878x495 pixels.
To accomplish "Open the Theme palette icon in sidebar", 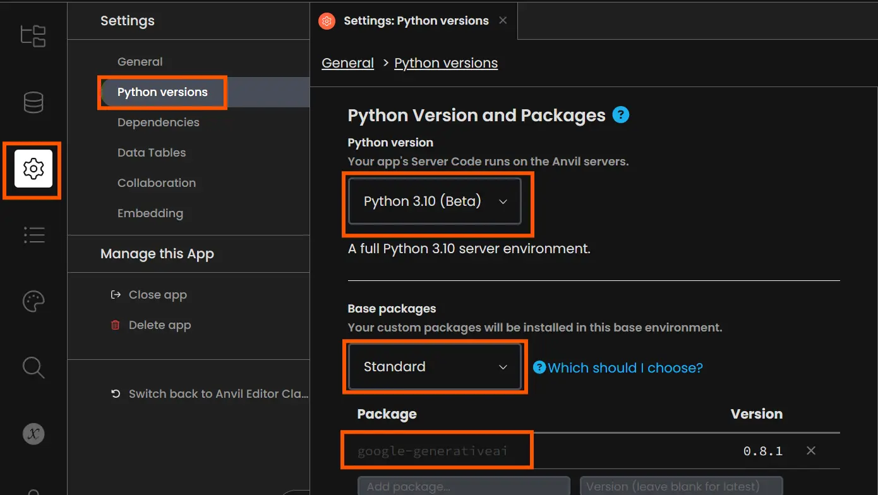I will 33,301.
